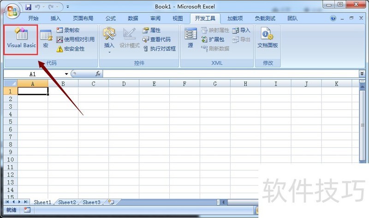Switch to the Sheet2 tab
This screenshot has height=218, width=369.
67,202
